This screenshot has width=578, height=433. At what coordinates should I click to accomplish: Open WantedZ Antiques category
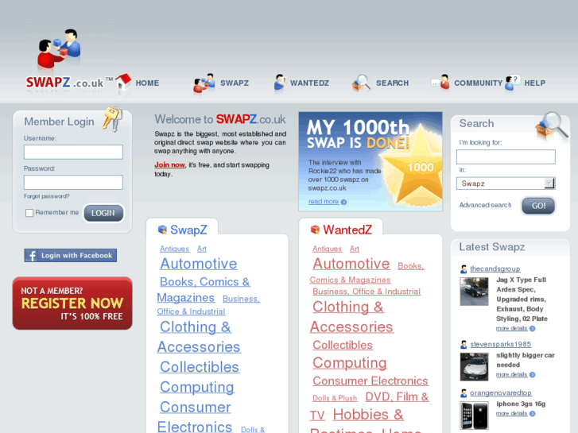tap(327, 249)
